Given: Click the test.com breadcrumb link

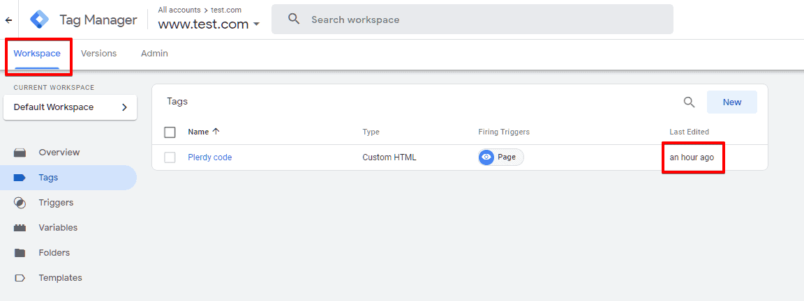Looking at the screenshot, I should 226,10.
